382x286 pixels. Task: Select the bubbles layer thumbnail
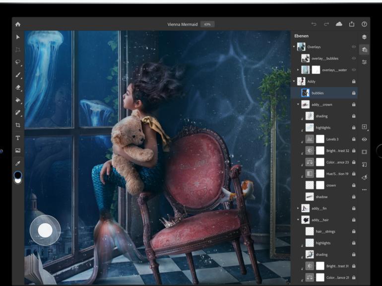pyautogui.click(x=305, y=93)
